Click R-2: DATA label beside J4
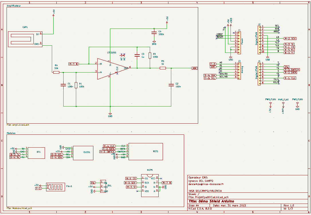Viewport: 311px width, 215px height. (290, 73)
